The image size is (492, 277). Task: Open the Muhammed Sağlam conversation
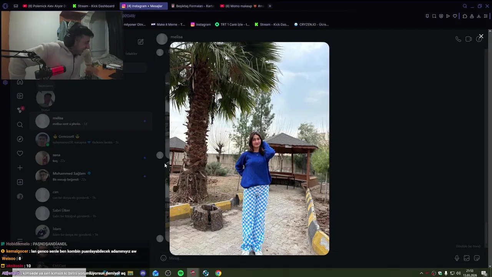pyautogui.click(x=91, y=176)
